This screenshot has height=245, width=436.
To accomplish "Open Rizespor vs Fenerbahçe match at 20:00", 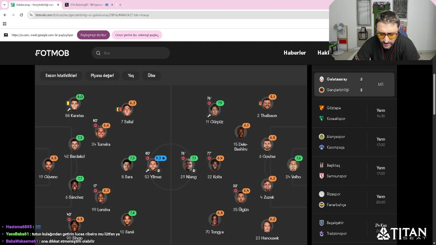I will 354,199.
